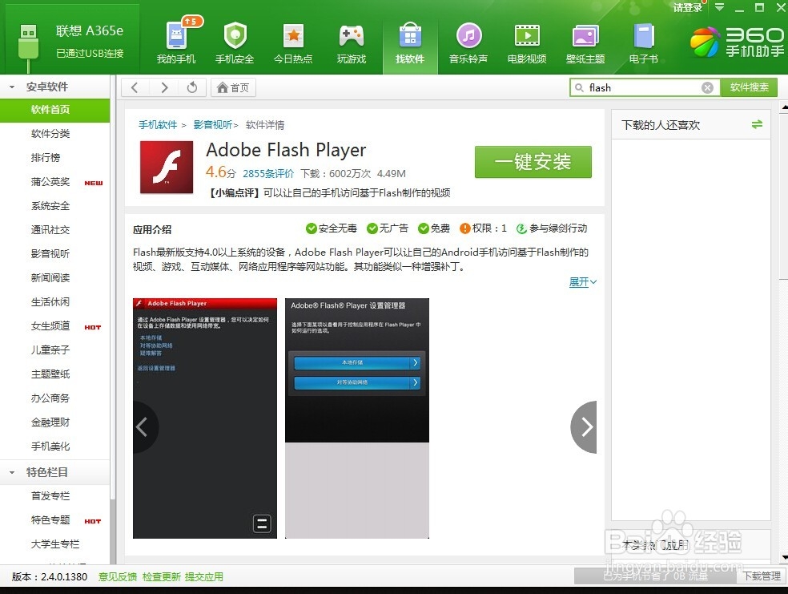Click the 参与绿剑行动 badge
788x594 pixels.
point(552,228)
